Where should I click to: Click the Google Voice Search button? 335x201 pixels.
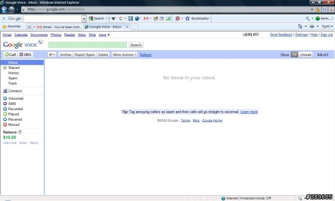pyautogui.click(x=136, y=45)
